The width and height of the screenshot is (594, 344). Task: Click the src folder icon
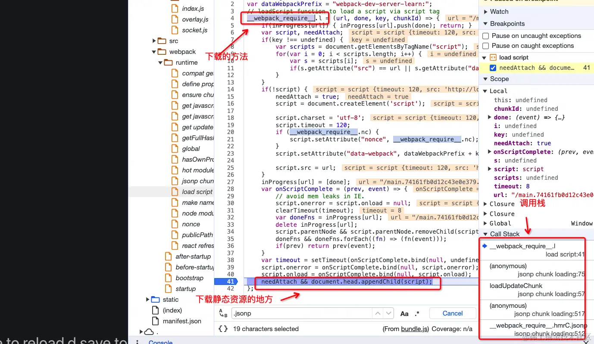pos(162,41)
